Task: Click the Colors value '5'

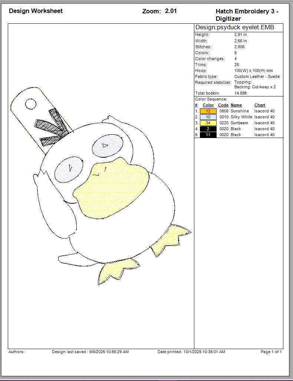Action: [236, 53]
